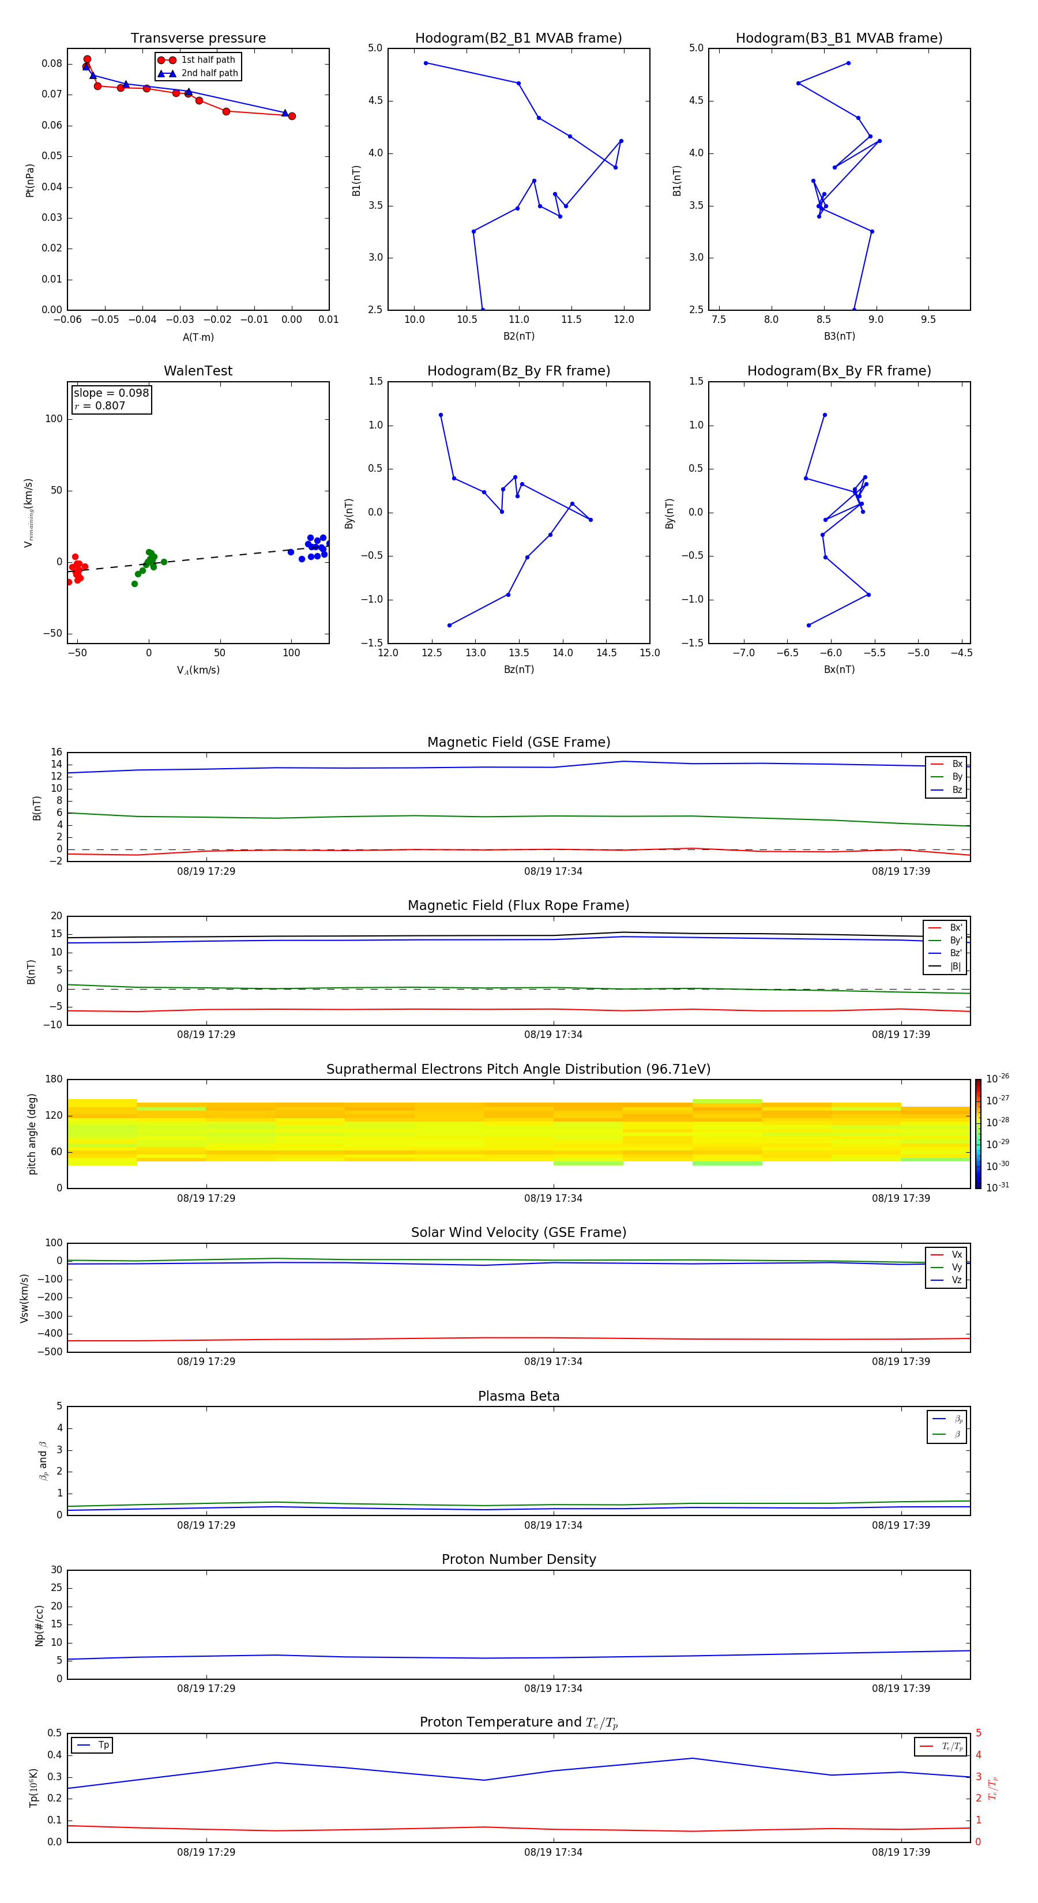This screenshot has width=1038, height=1903.
Task: Click the By legend entry in GSE panel
Action: point(946,776)
